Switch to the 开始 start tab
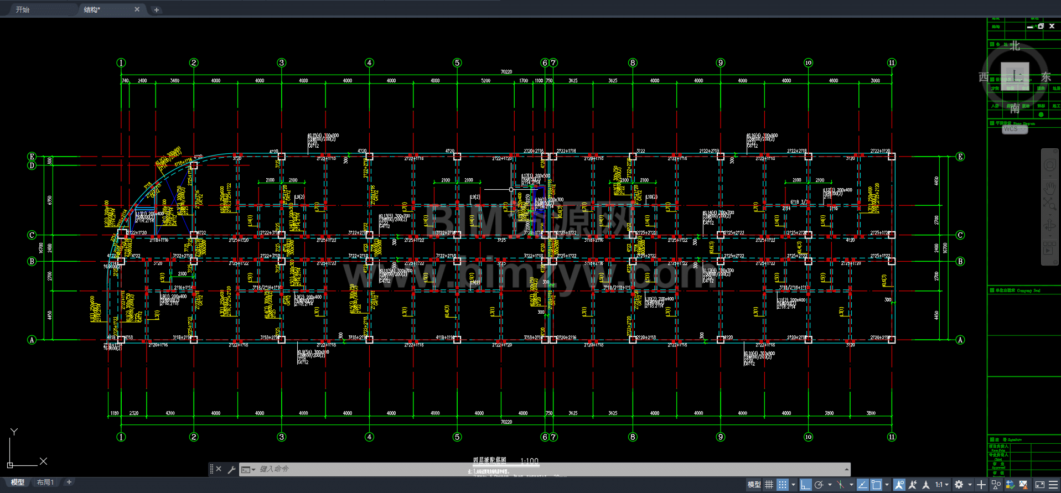 pyautogui.click(x=23, y=9)
